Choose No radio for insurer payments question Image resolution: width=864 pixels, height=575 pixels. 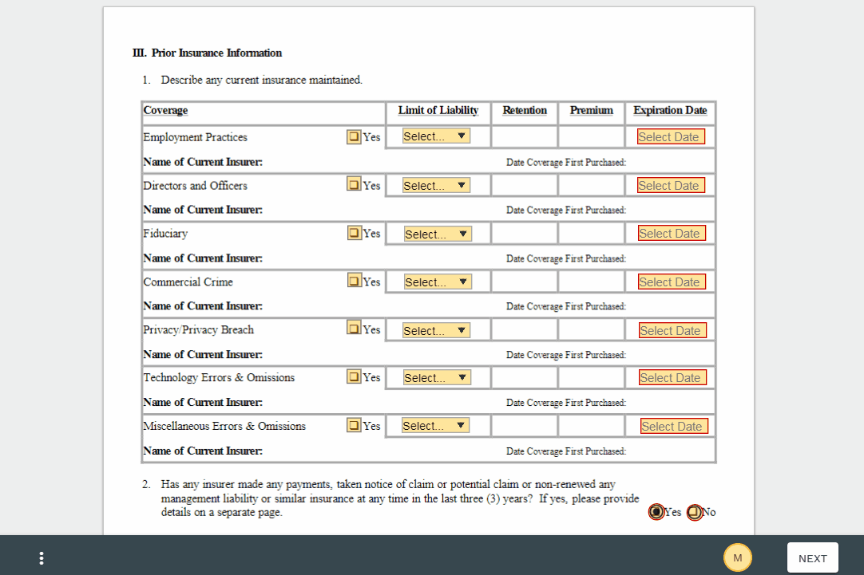(x=694, y=512)
